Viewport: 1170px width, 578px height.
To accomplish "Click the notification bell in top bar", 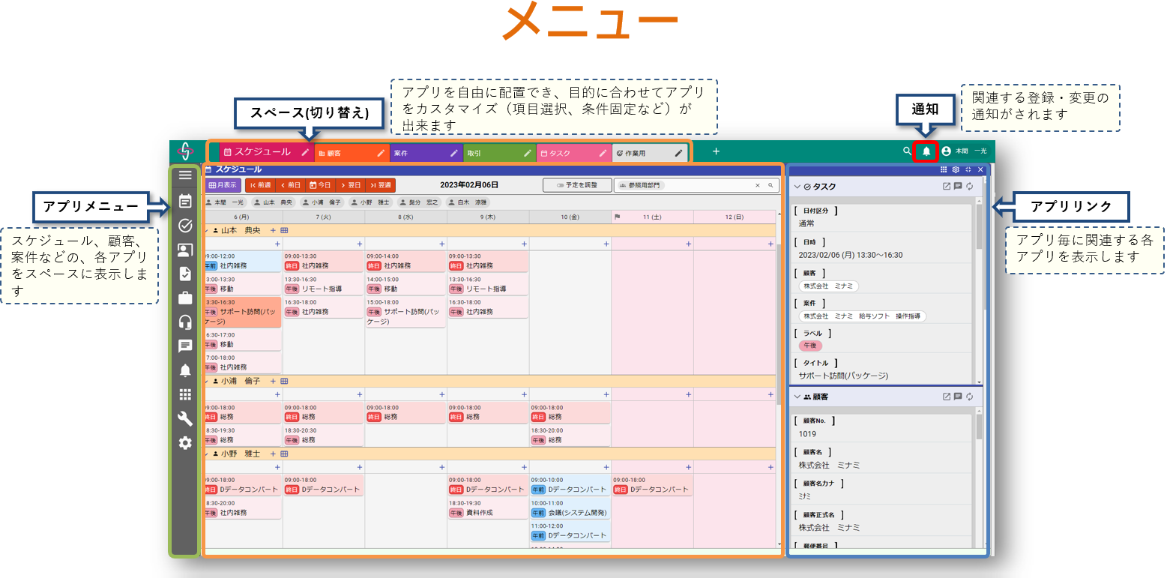I will (926, 151).
